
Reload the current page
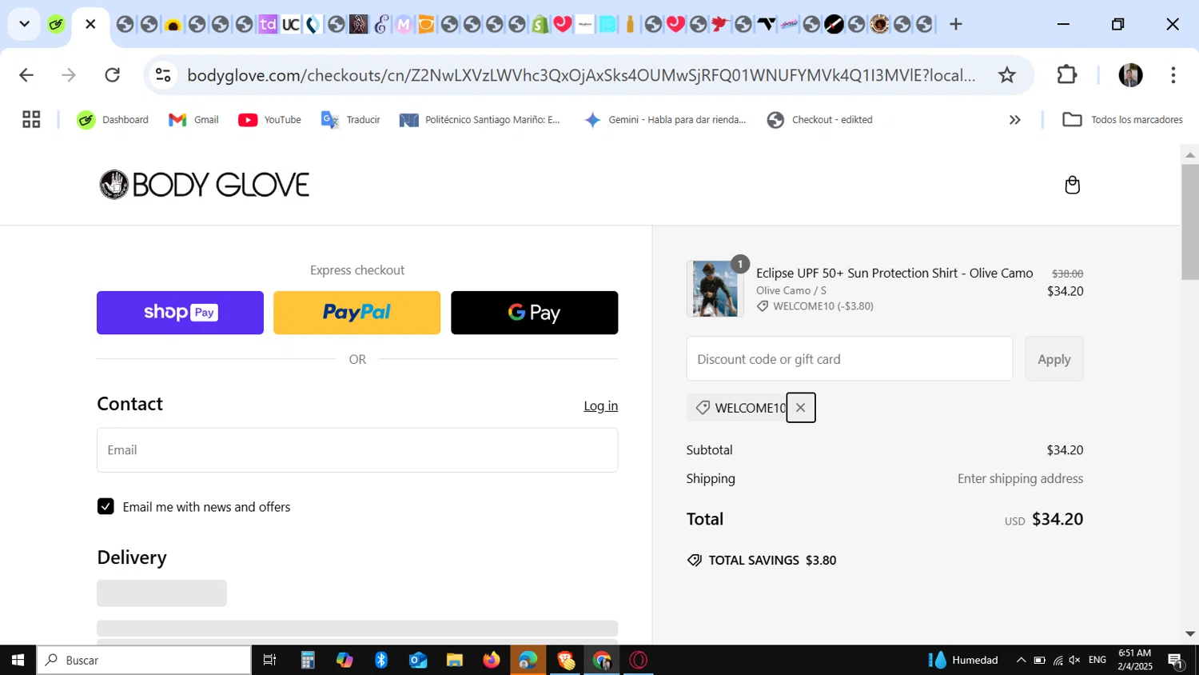tap(113, 75)
